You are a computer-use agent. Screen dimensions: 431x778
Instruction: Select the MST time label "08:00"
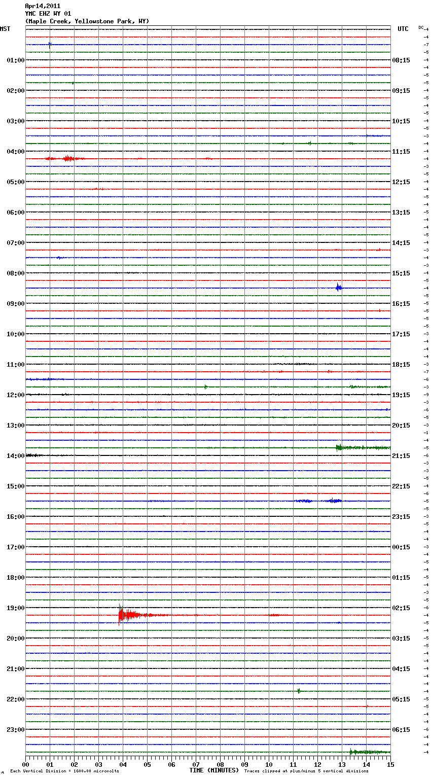tap(16, 273)
